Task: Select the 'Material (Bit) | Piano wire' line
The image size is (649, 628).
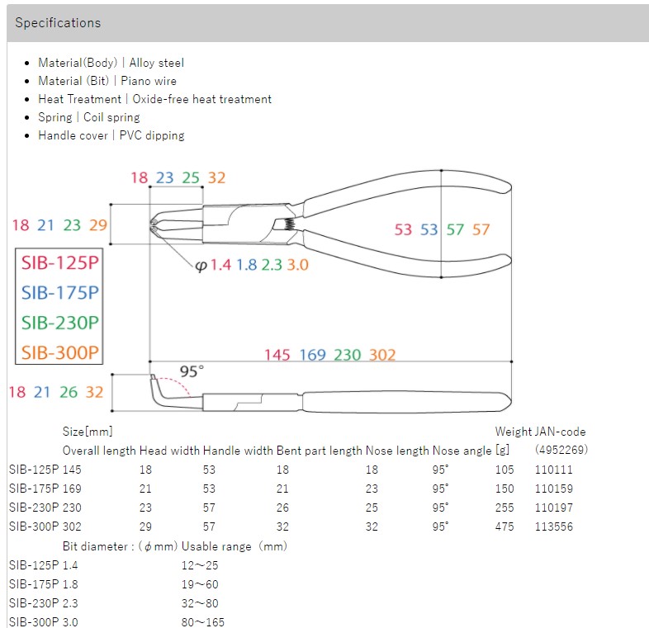Action: tap(107, 81)
